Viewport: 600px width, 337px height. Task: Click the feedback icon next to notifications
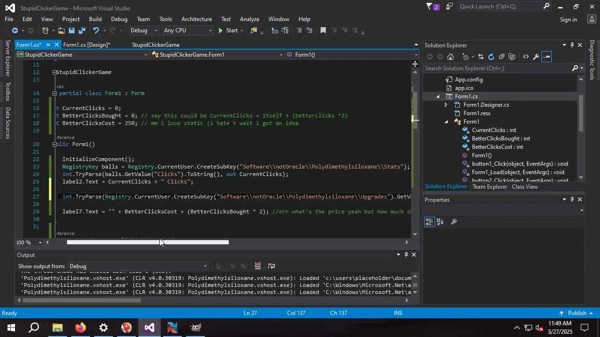point(450,7)
